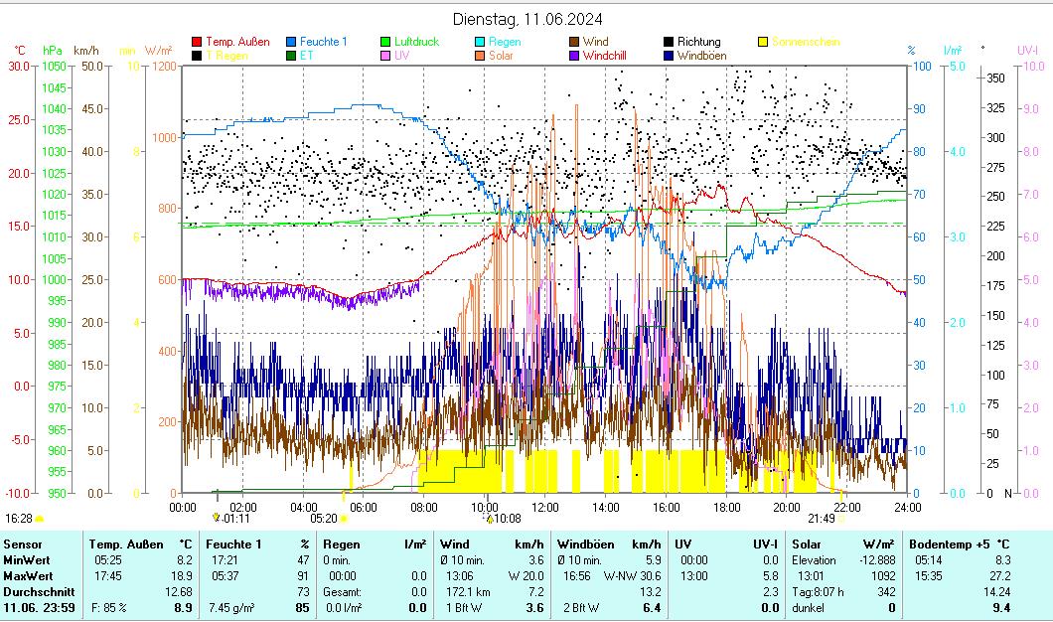Screen dimensions: 1053x622
Task: Click the 01:11 marker below the time axis
Action: (x=233, y=518)
